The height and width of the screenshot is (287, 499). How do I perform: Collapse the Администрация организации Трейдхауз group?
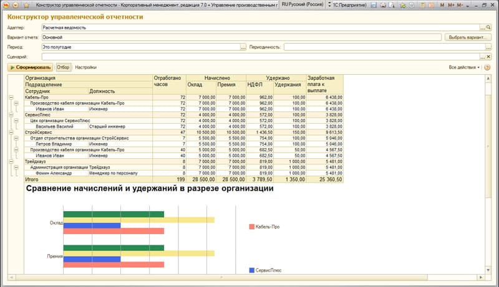point(16,167)
